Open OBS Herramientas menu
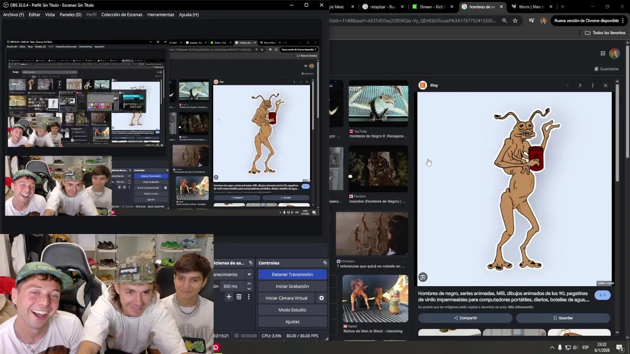This screenshot has width=630, height=354. click(x=160, y=15)
